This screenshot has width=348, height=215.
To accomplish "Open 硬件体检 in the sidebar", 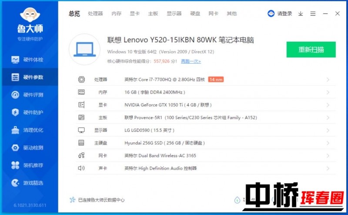I will click(x=29, y=60).
